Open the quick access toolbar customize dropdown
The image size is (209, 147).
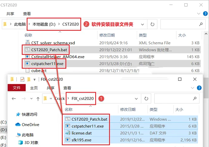(x=34, y=79)
